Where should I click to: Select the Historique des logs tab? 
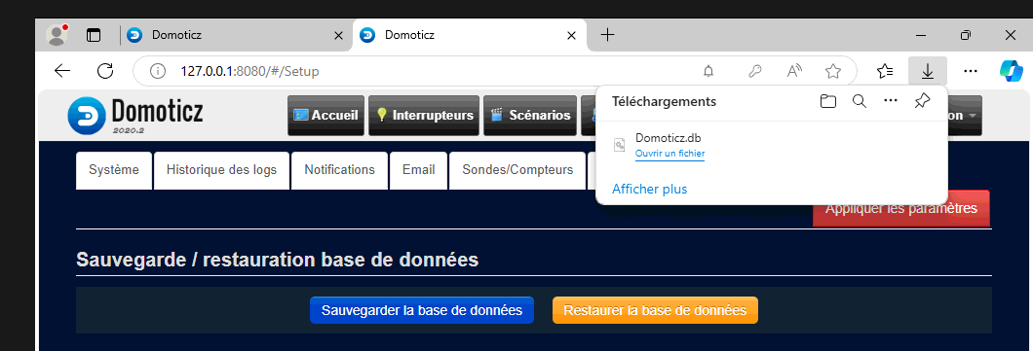pos(221,170)
